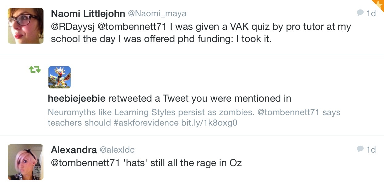
Task: View Alexandra's profile photo
Action: point(26,162)
